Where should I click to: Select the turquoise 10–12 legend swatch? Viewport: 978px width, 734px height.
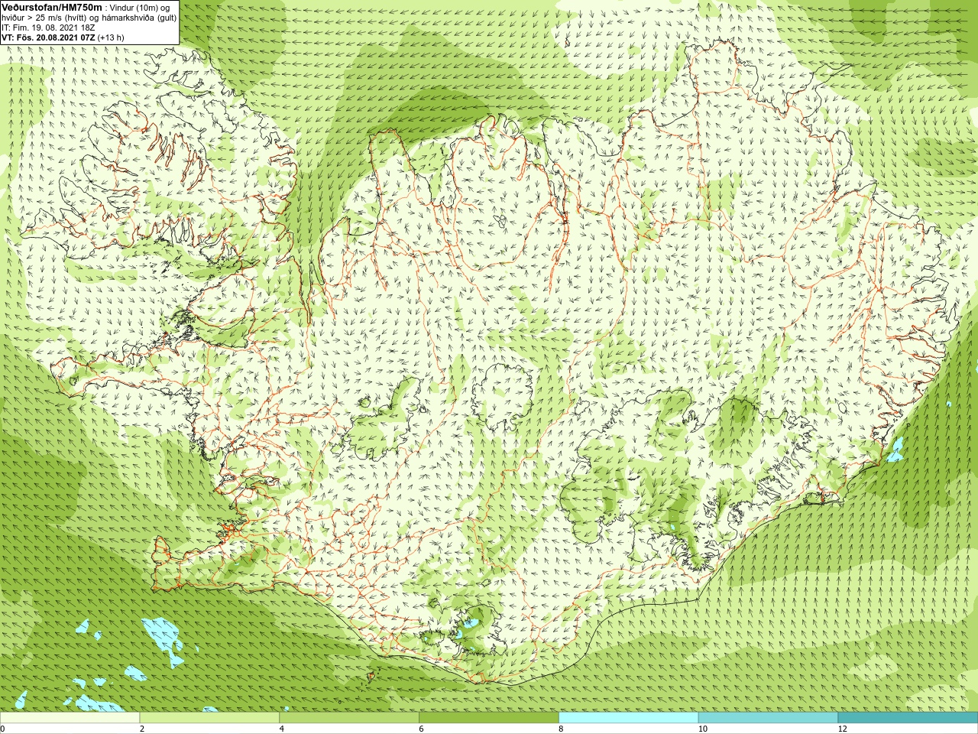tap(768, 718)
